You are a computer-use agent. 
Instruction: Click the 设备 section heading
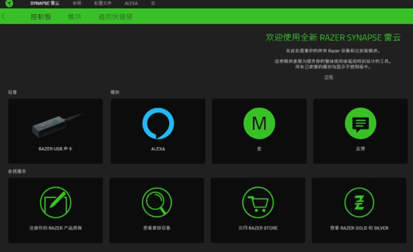click(12, 92)
